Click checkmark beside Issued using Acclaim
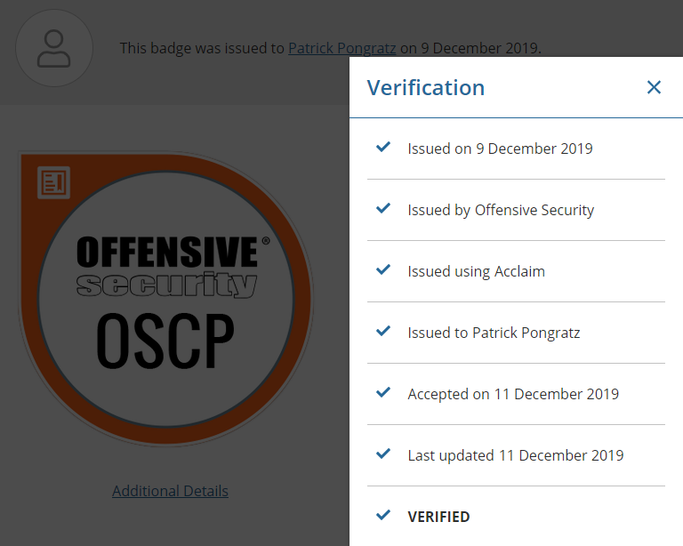683x546 pixels. tap(383, 270)
